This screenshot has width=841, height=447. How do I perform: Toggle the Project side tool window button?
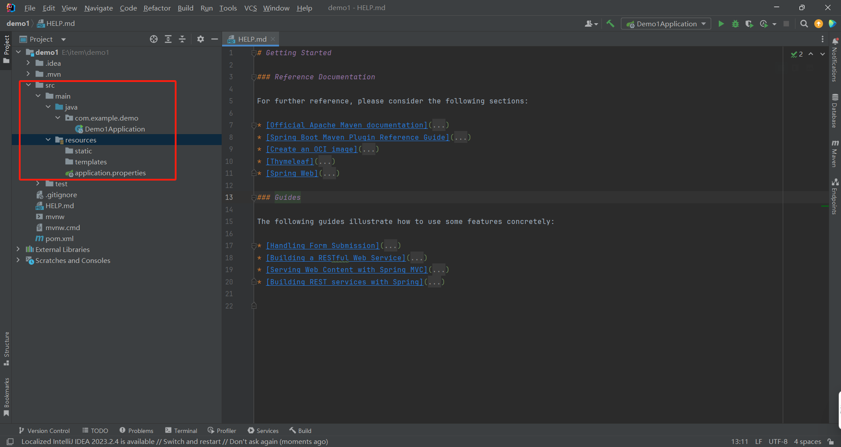click(7, 49)
